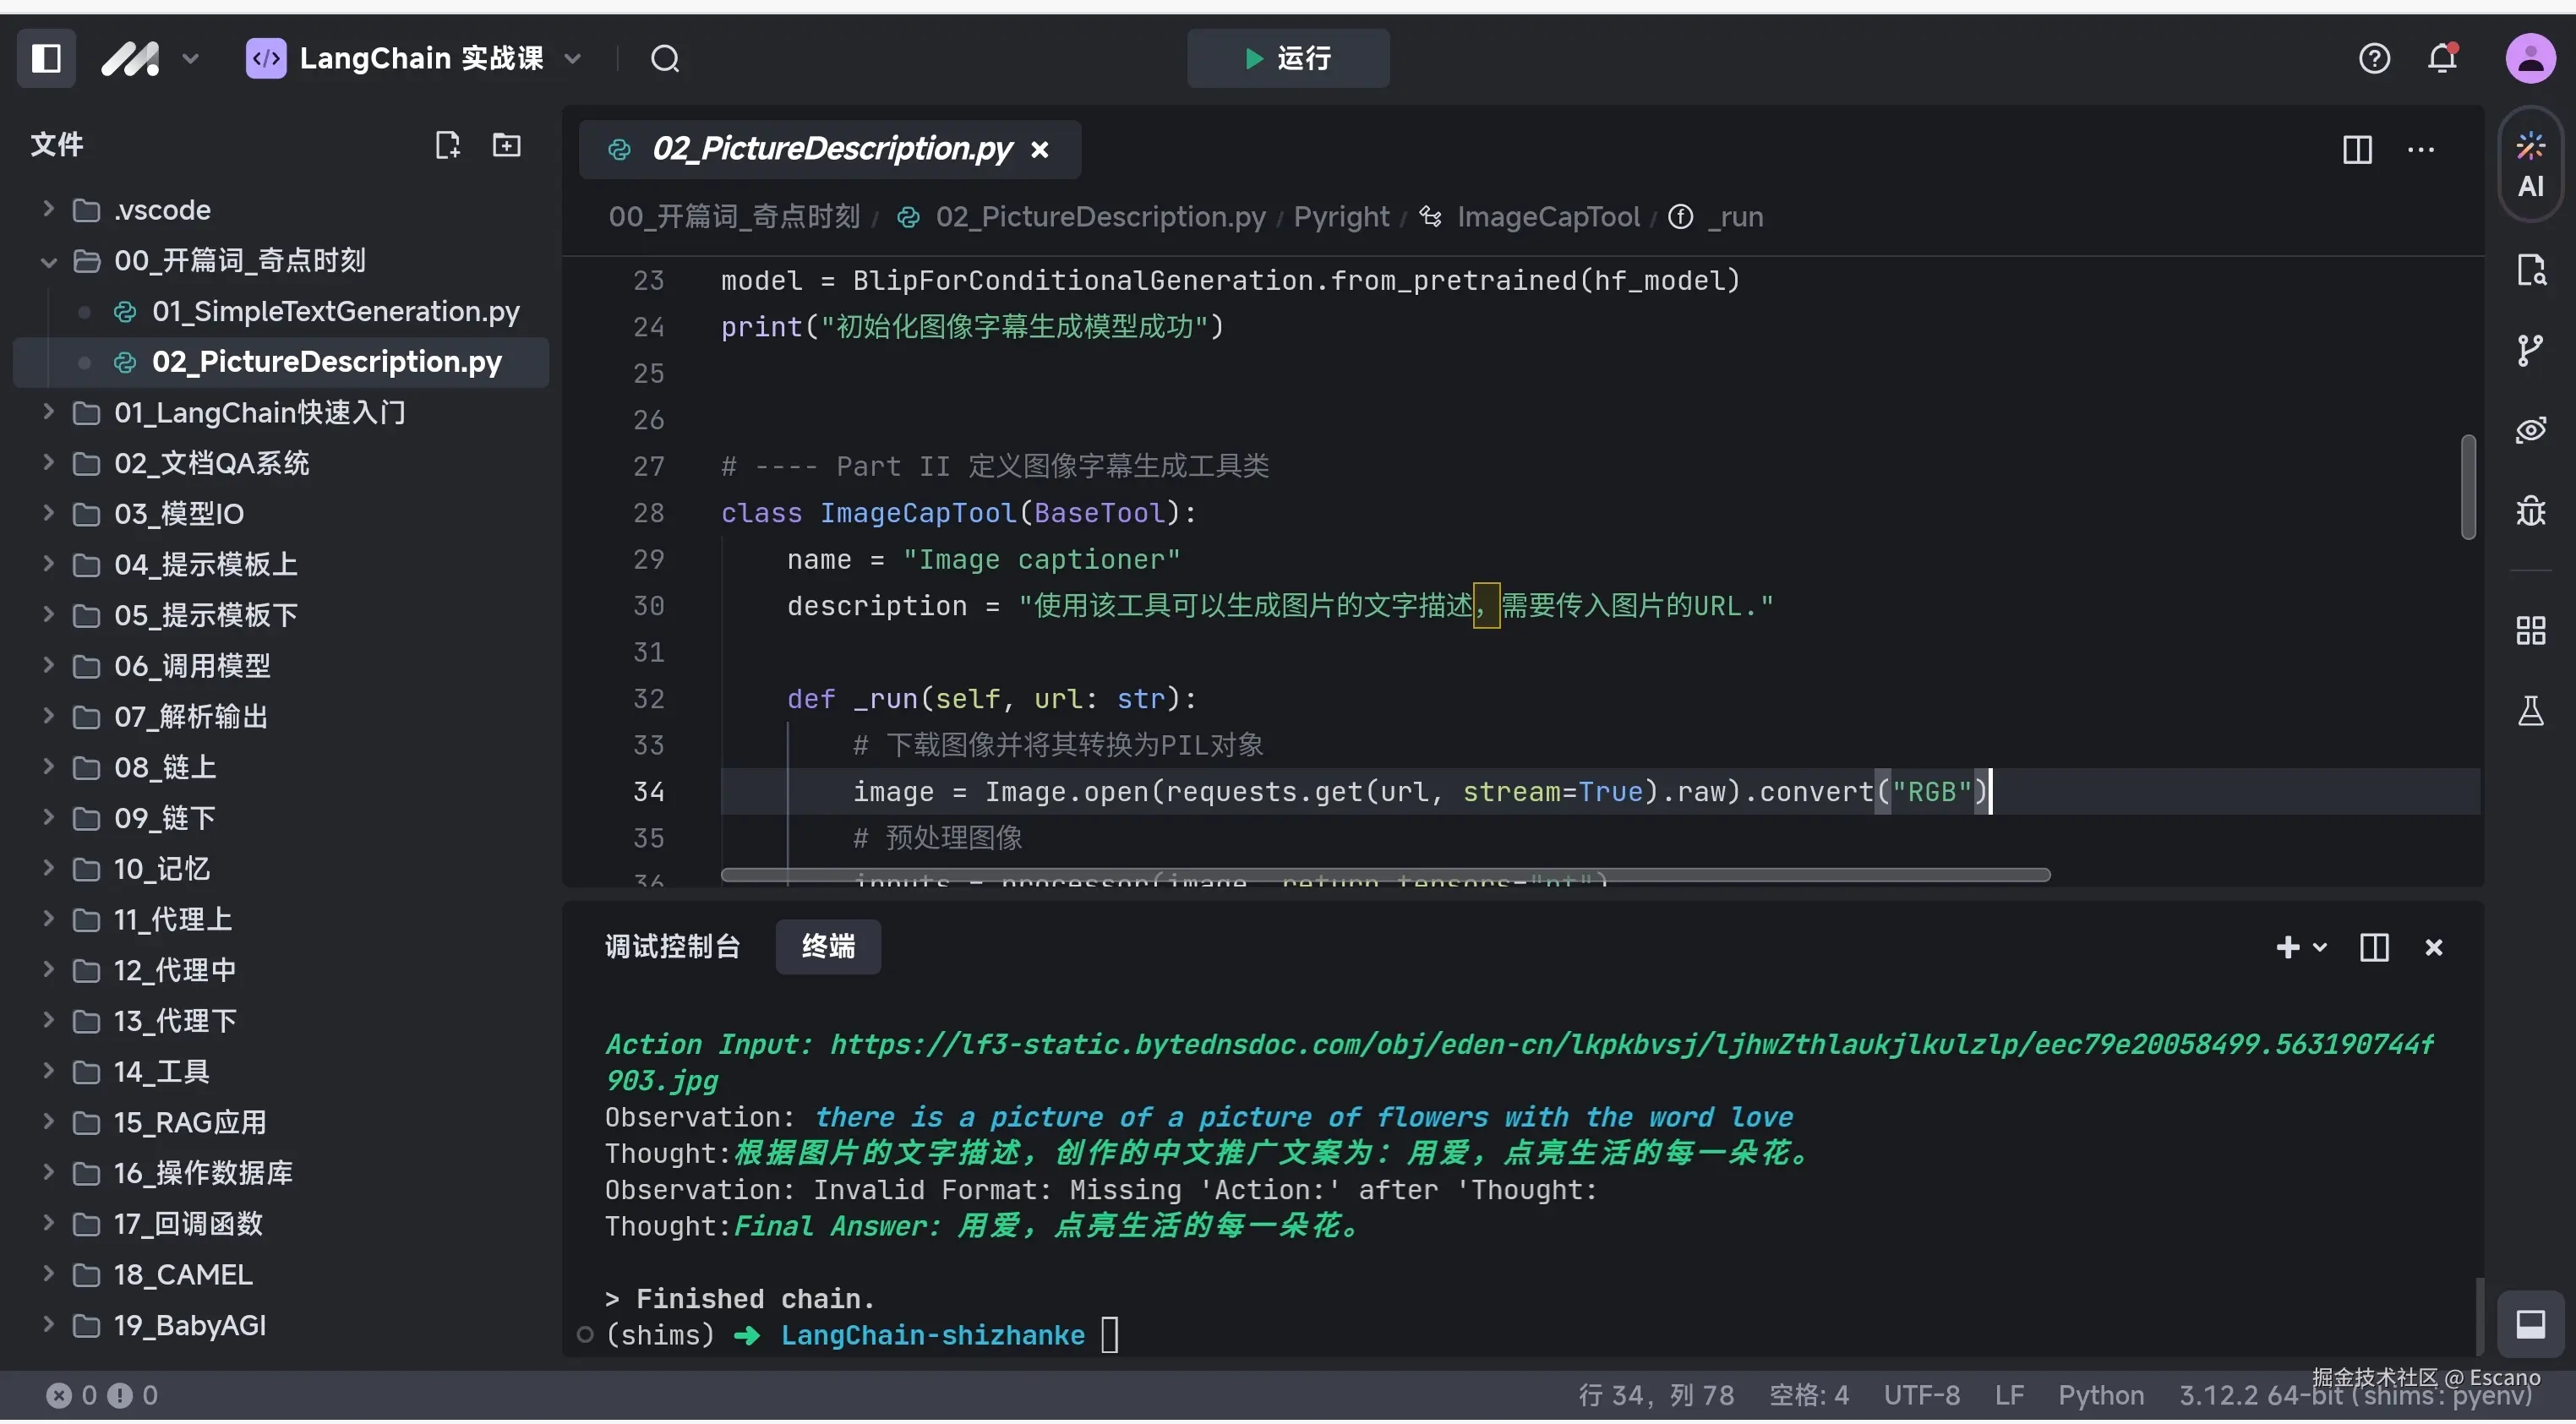This screenshot has width=2576, height=1424.
Task: Open the debug bug icon
Action: [2530, 511]
